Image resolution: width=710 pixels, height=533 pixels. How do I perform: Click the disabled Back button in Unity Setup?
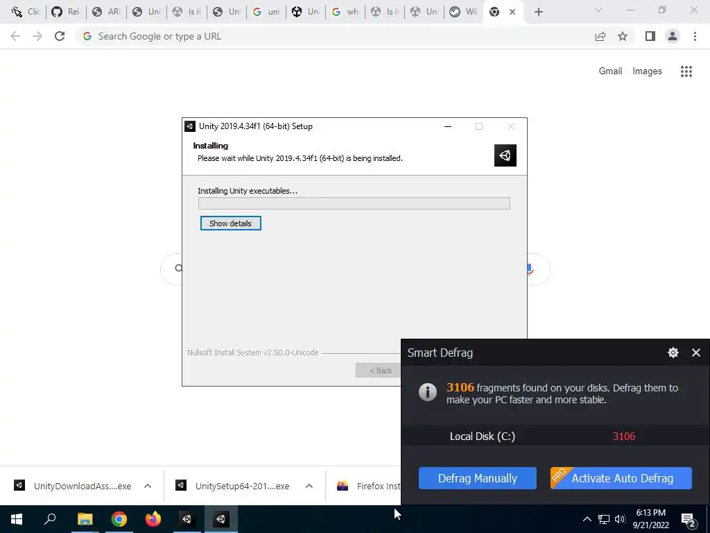click(379, 371)
